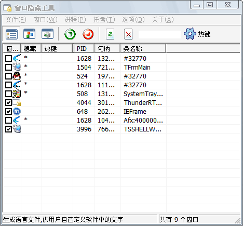Select the SystemTray row with PID 508
This screenshot has width=243, height=226.
click(x=121, y=94)
